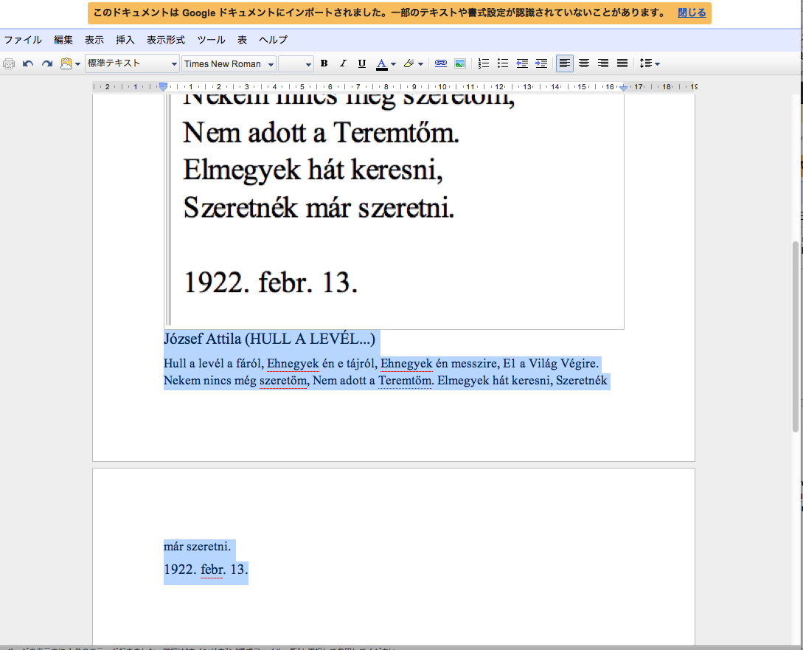
Task: Click the text már szeretni. on second page
Action: click(197, 547)
